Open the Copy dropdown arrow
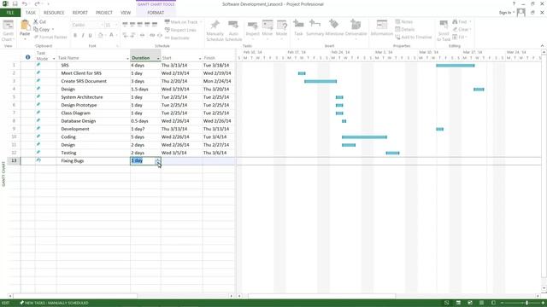Image resolution: width=547 pixels, height=307 pixels. (x=53, y=29)
